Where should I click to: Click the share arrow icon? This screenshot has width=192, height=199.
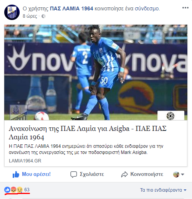point(124,174)
